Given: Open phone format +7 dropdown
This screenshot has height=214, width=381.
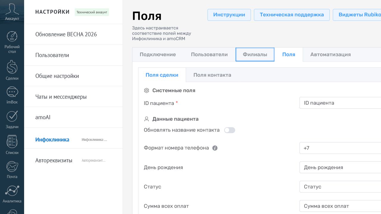Looking at the screenshot, I should [340, 148].
